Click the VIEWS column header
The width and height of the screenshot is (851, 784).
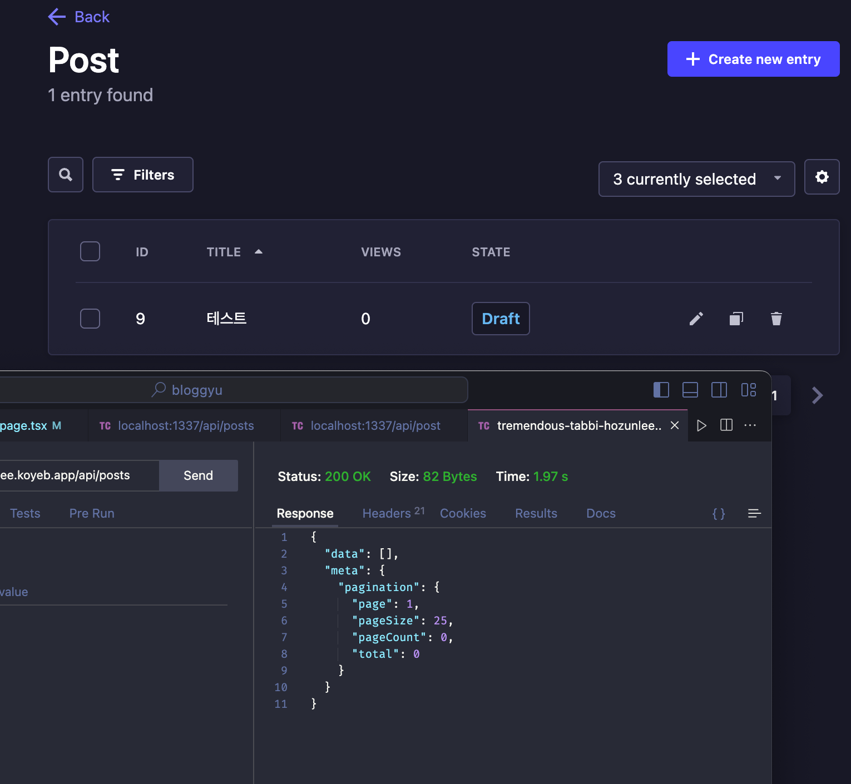(381, 252)
